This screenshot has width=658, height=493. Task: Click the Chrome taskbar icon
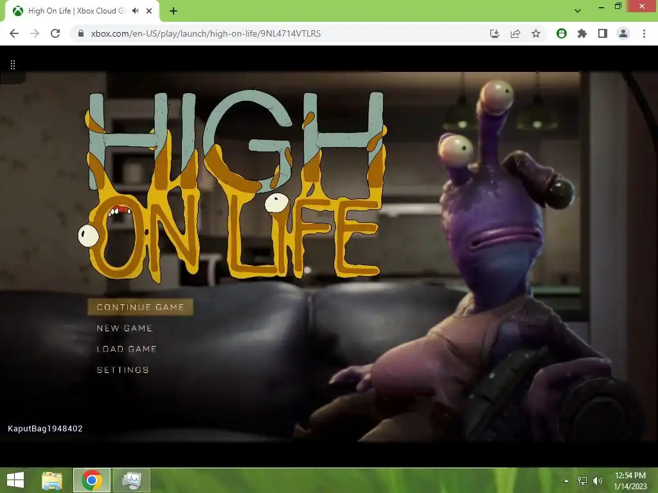coord(92,480)
